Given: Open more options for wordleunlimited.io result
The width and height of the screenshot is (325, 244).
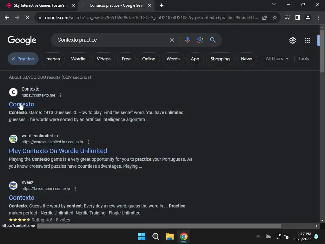Looking at the screenshot, I should 88,142.
